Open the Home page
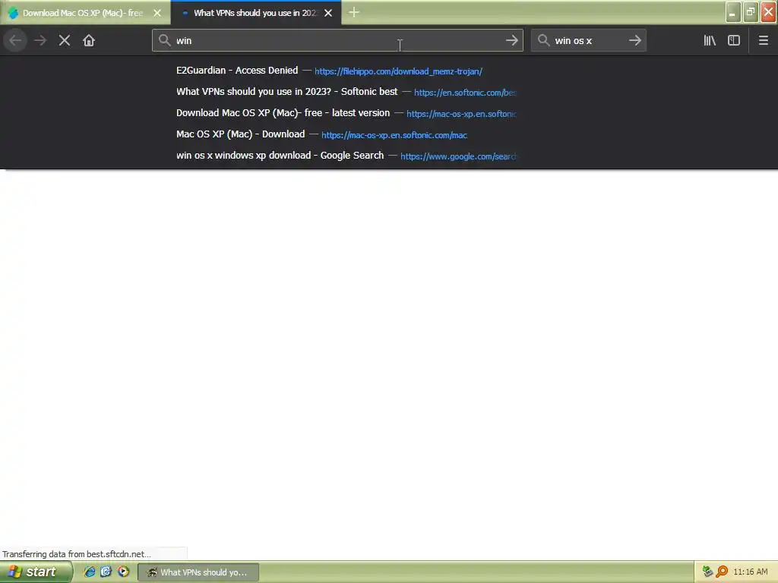This screenshot has width=778, height=583. 89,41
